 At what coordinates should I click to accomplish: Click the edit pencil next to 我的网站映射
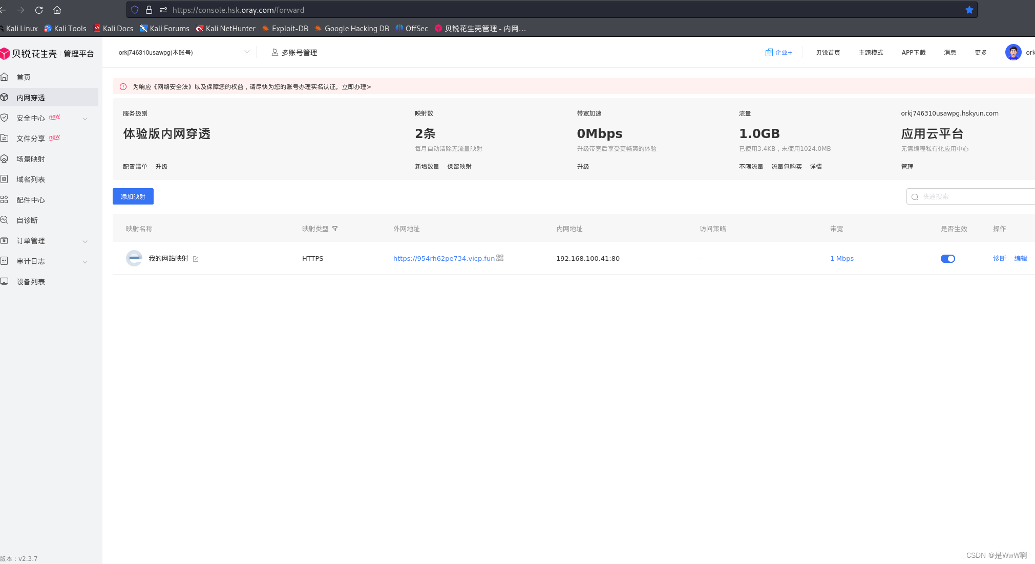196,259
